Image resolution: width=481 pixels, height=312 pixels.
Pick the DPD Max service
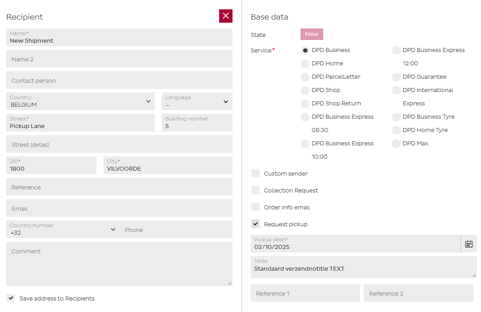[x=396, y=144]
